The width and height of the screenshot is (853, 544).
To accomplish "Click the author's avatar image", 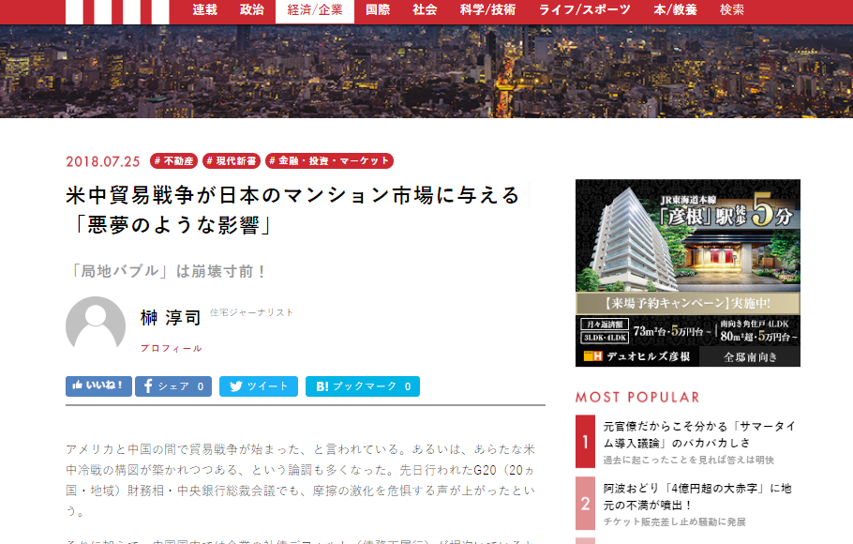I will (x=96, y=326).
